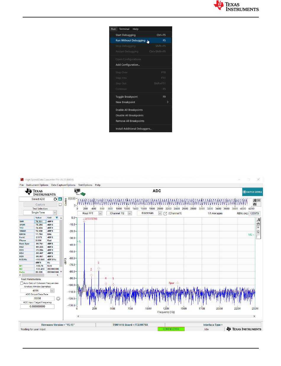The height and width of the screenshot is (366, 281).
Task: Click the green CONNECTED status button
Action: pos(171,329)
